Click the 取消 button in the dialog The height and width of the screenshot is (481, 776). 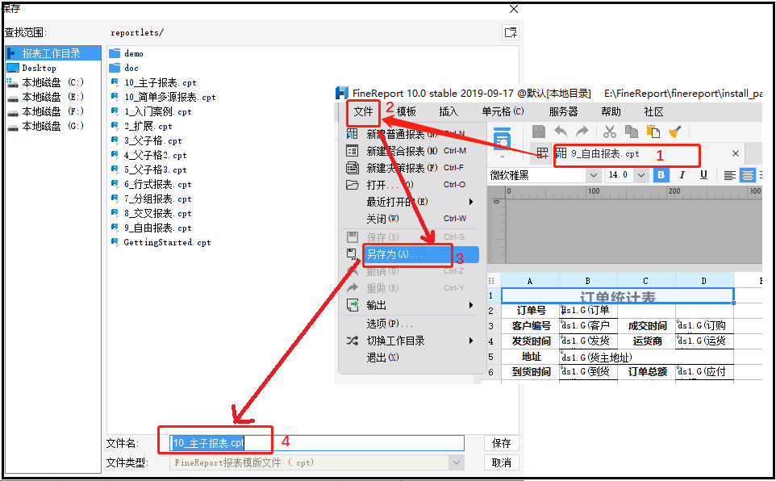[501, 462]
